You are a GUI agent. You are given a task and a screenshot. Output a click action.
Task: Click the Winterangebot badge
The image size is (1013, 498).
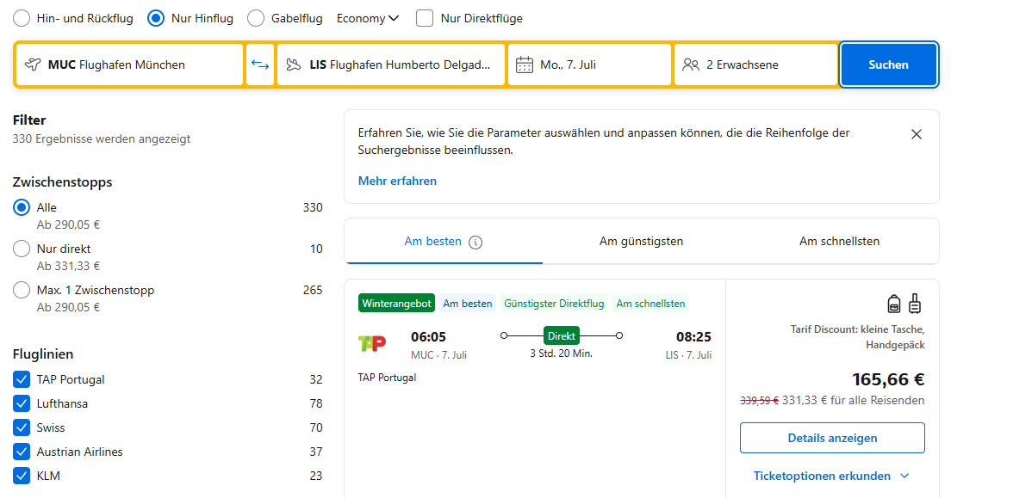(x=397, y=303)
